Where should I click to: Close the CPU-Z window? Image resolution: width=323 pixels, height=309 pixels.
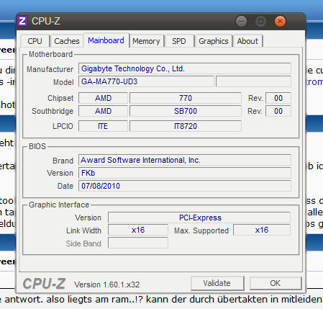pyautogui.click(x=280, y=22)
